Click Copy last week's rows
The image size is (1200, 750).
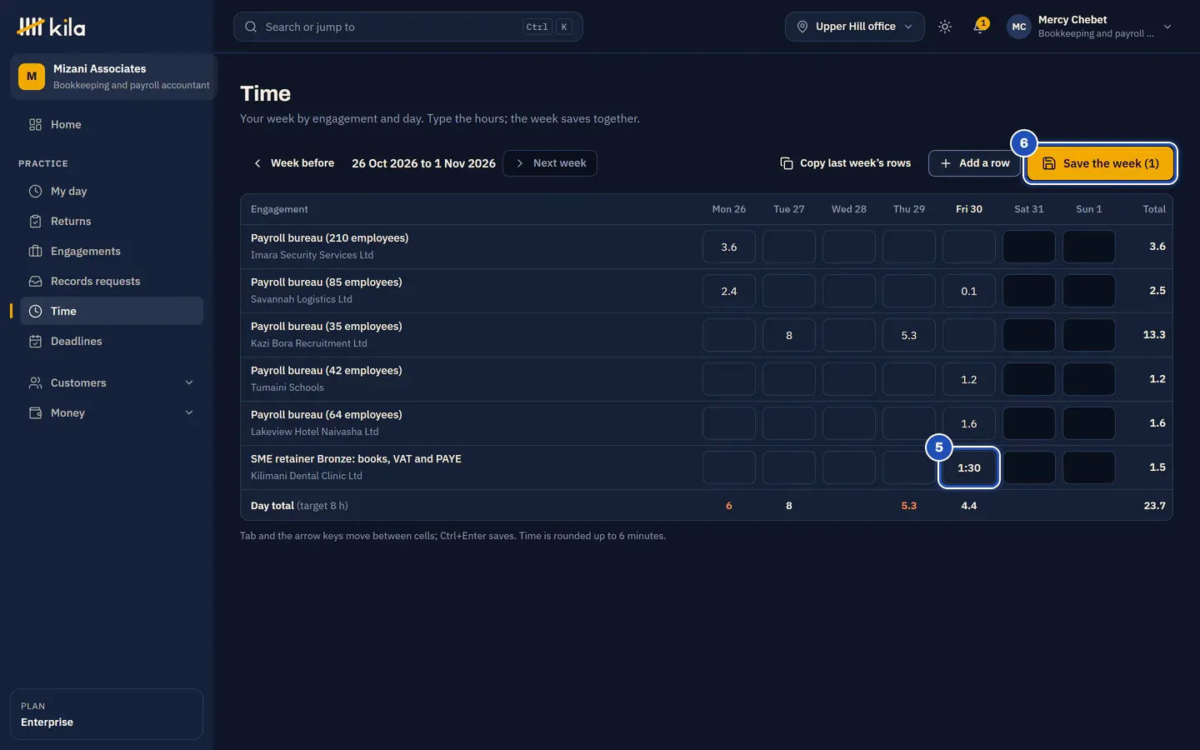845,163
